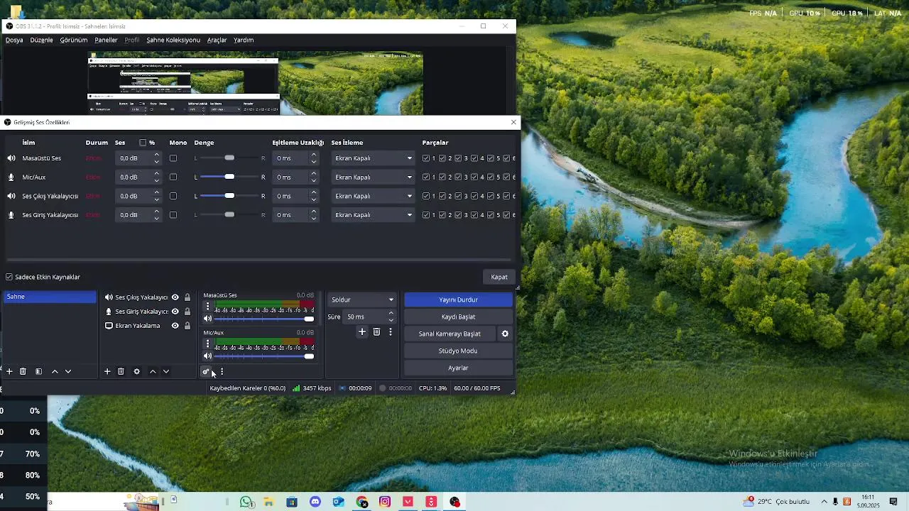This screenshot has width=909, height=511.
Task: Open audio mixer three-dot menu at bottom
Action: (222, 371)
